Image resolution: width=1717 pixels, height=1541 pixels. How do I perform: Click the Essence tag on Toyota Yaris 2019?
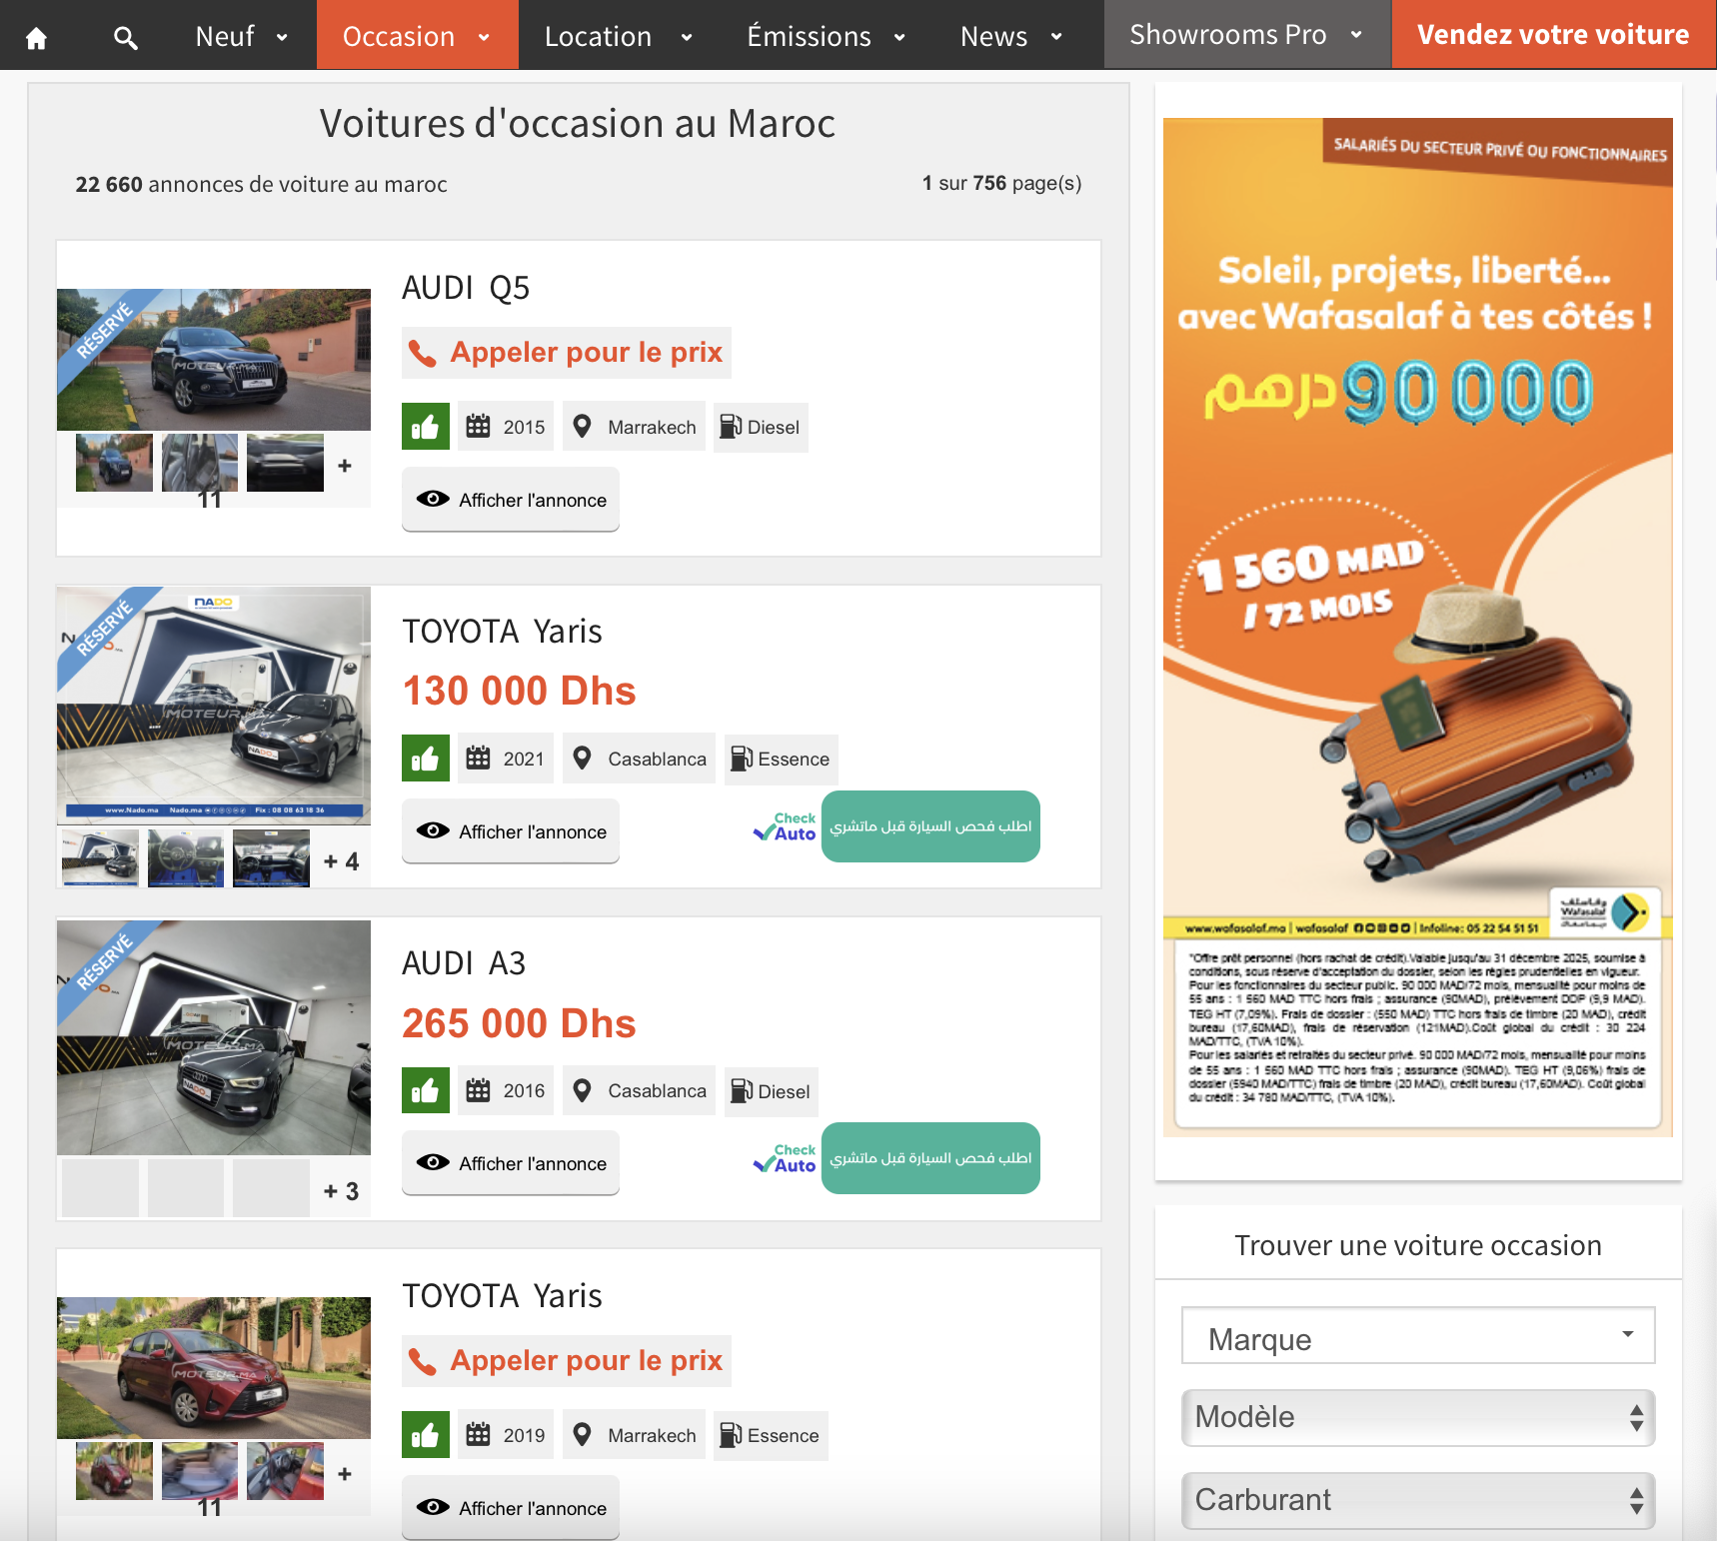tap(771, 1435)
